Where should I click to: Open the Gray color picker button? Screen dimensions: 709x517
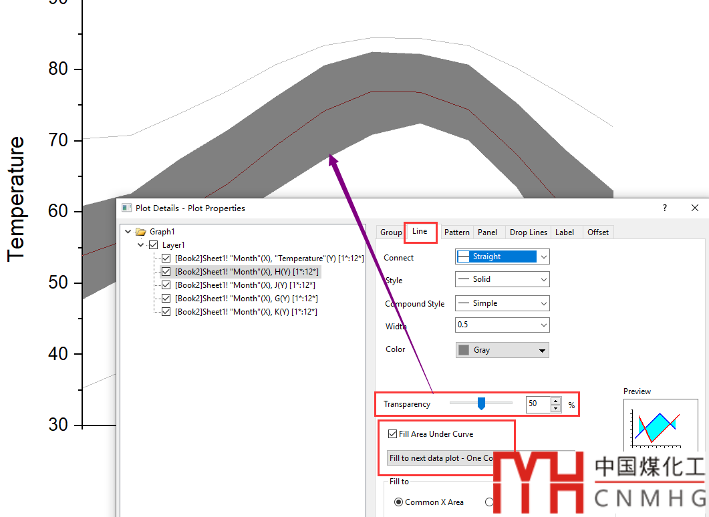tap(502, 350)
